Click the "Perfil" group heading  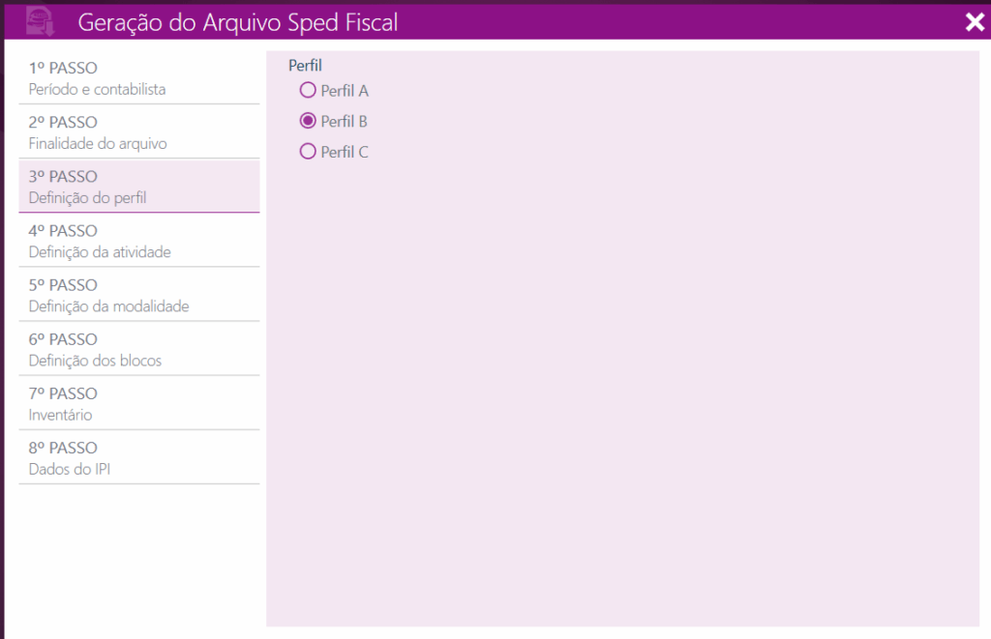point(305,66)
